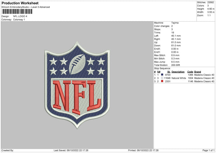The height and width of the screenshot is (153, 216).
Task: Click 'Printed: 06/10/2022 22:17:28' footer text
Action: (x=143, y=150)
